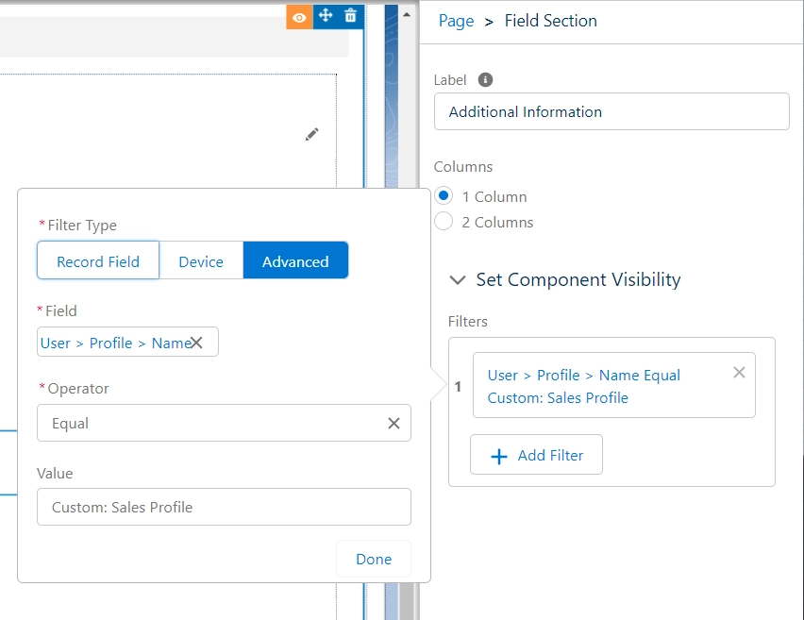This screenshot has width=804, height=620.
Task: Select the 1 Column radio button
Action: pyautogui.click(x=444, y=196)
